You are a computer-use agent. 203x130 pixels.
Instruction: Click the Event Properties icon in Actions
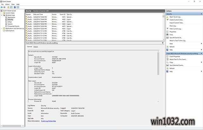tap(167, 56)
